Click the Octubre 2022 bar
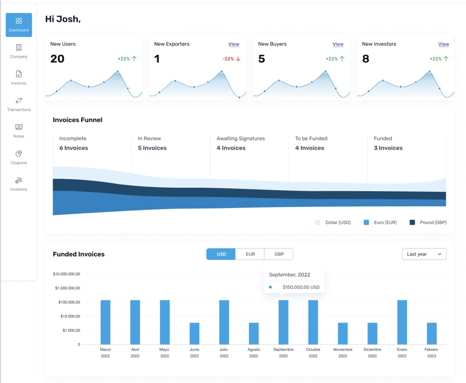The width and height of the screenshot is (466, 383). click(x=313, y=322)
